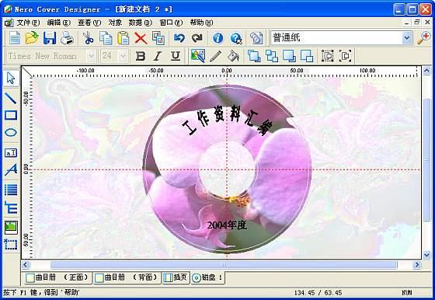435x300 pixels.
Task: Open the 窗口 menu
Action: (x=171, y=23)
